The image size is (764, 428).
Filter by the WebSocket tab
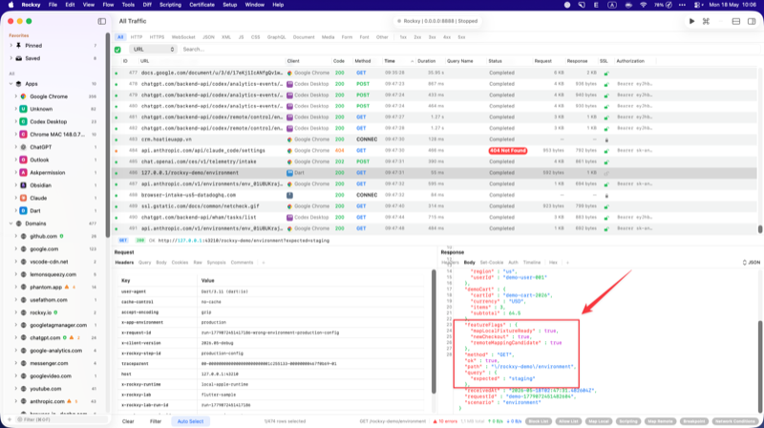(183, 37)
